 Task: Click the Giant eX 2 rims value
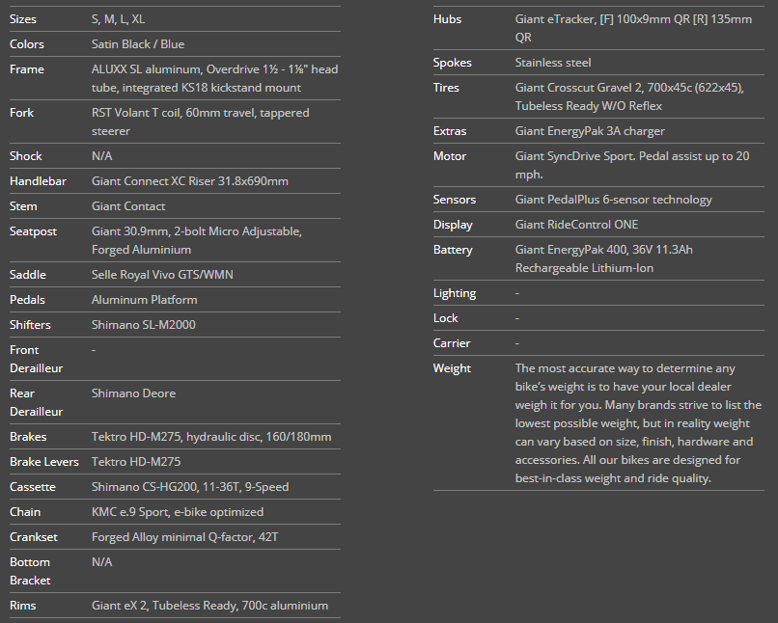point(209,606)
